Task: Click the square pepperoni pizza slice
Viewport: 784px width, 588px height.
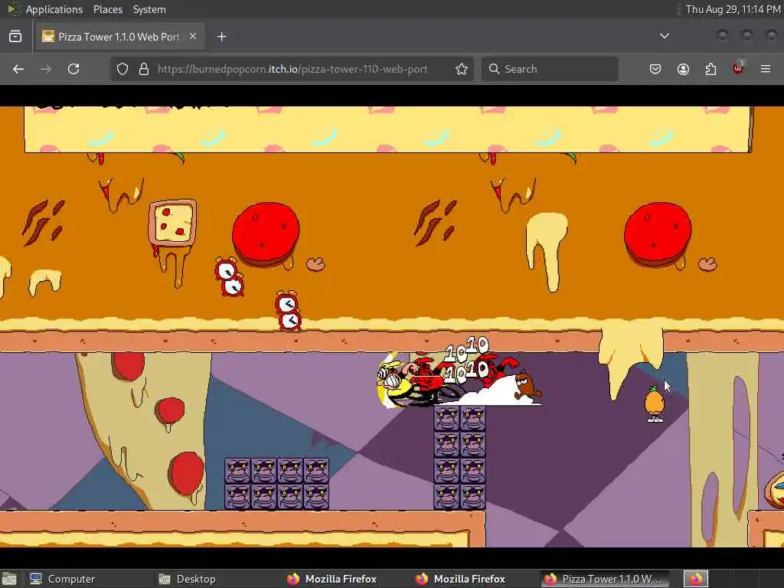Action: [x=172, y=223]
